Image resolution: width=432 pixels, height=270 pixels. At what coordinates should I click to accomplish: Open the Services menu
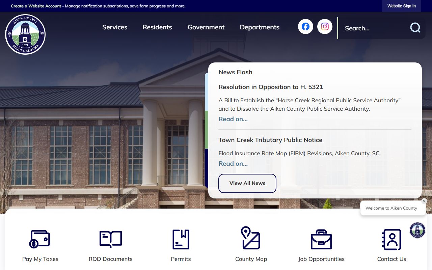115,27
